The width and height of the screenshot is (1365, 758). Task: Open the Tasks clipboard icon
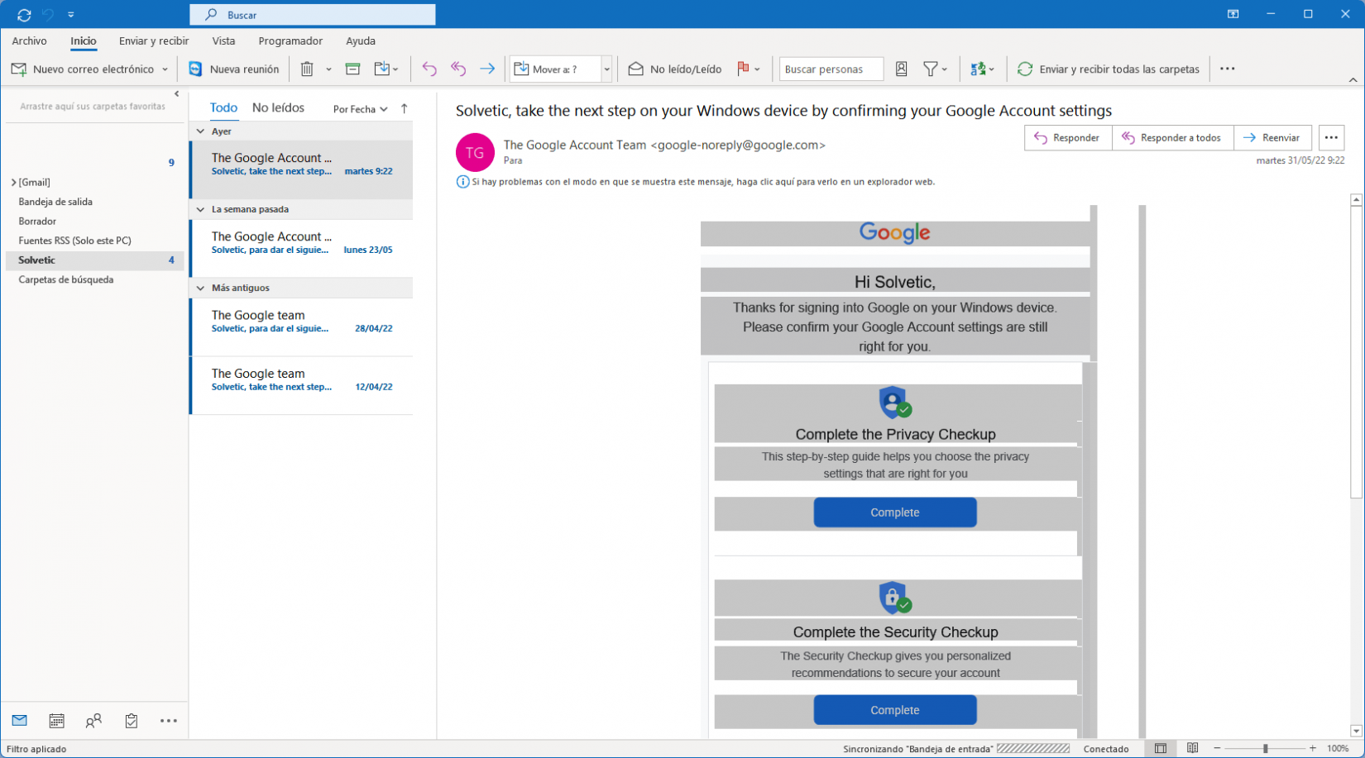pyautogui.click(x=132, y=721)
